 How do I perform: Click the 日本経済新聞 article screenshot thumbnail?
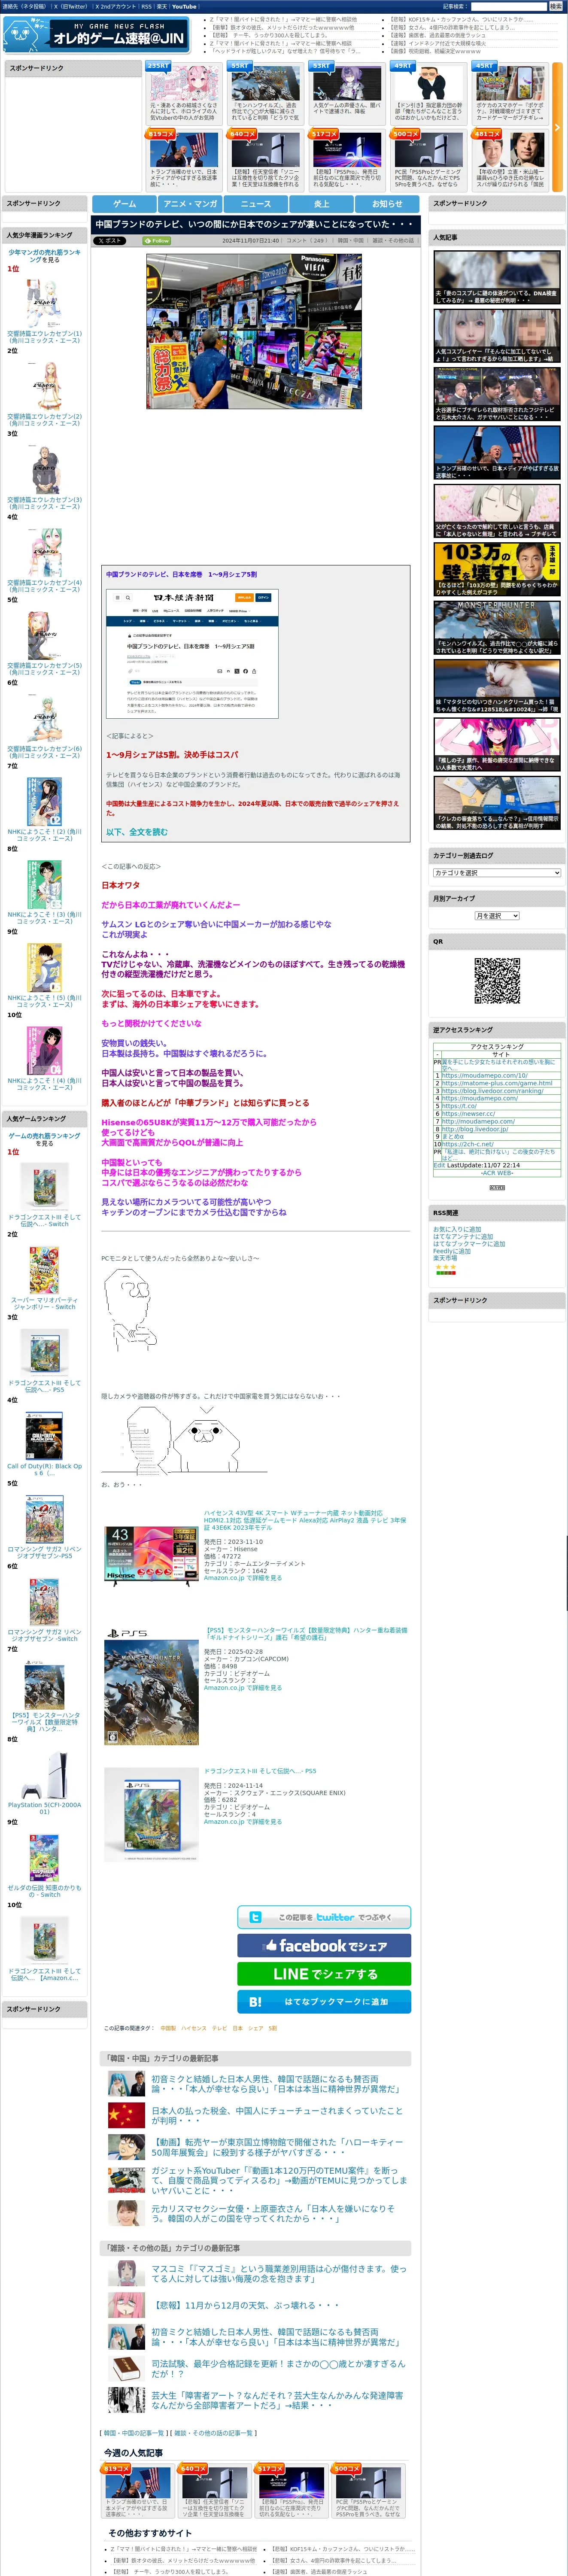[191, 653]
